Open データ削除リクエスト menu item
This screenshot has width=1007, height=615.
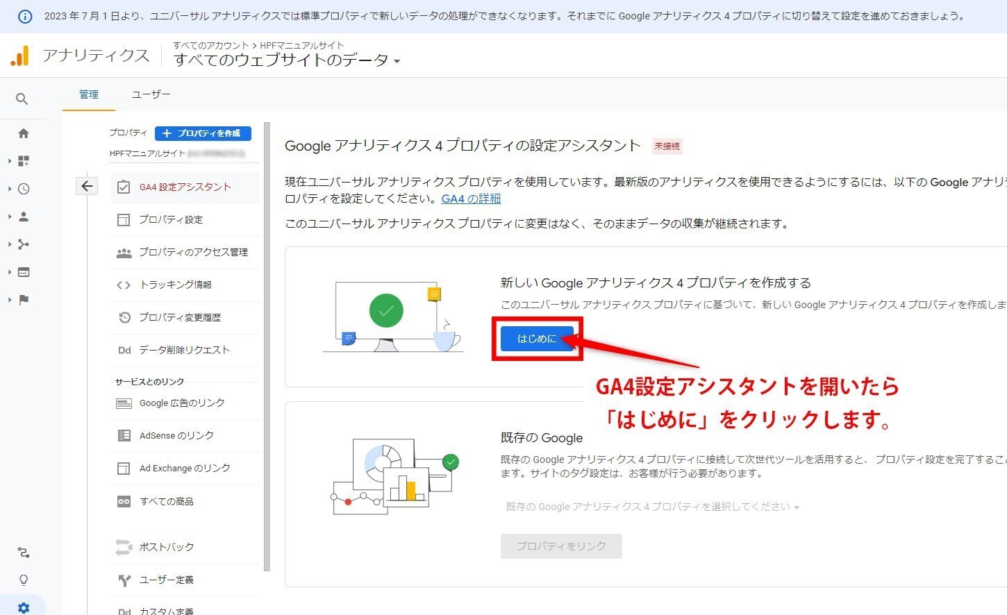[x=185, y=350]
